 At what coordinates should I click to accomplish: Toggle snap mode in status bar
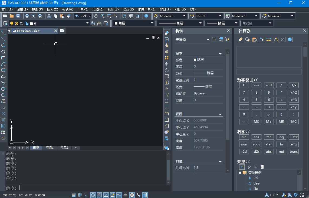(74, 195)
